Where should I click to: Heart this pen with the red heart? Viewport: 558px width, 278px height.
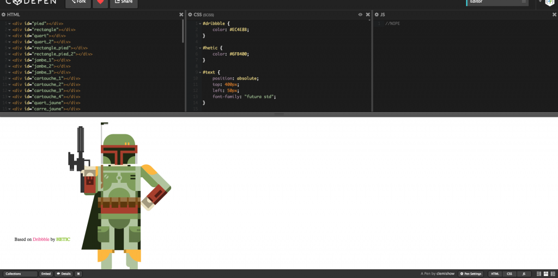(x=100, y=3)
